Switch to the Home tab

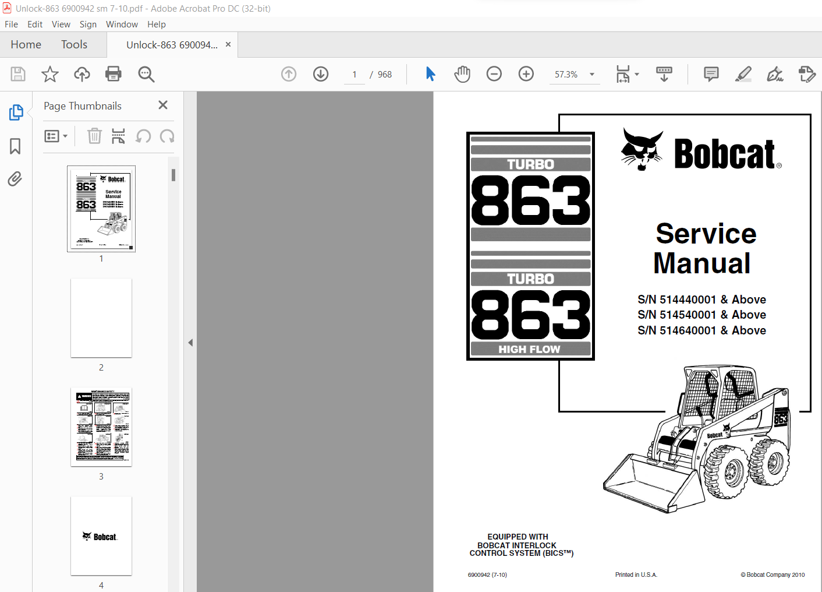(26, 45)
